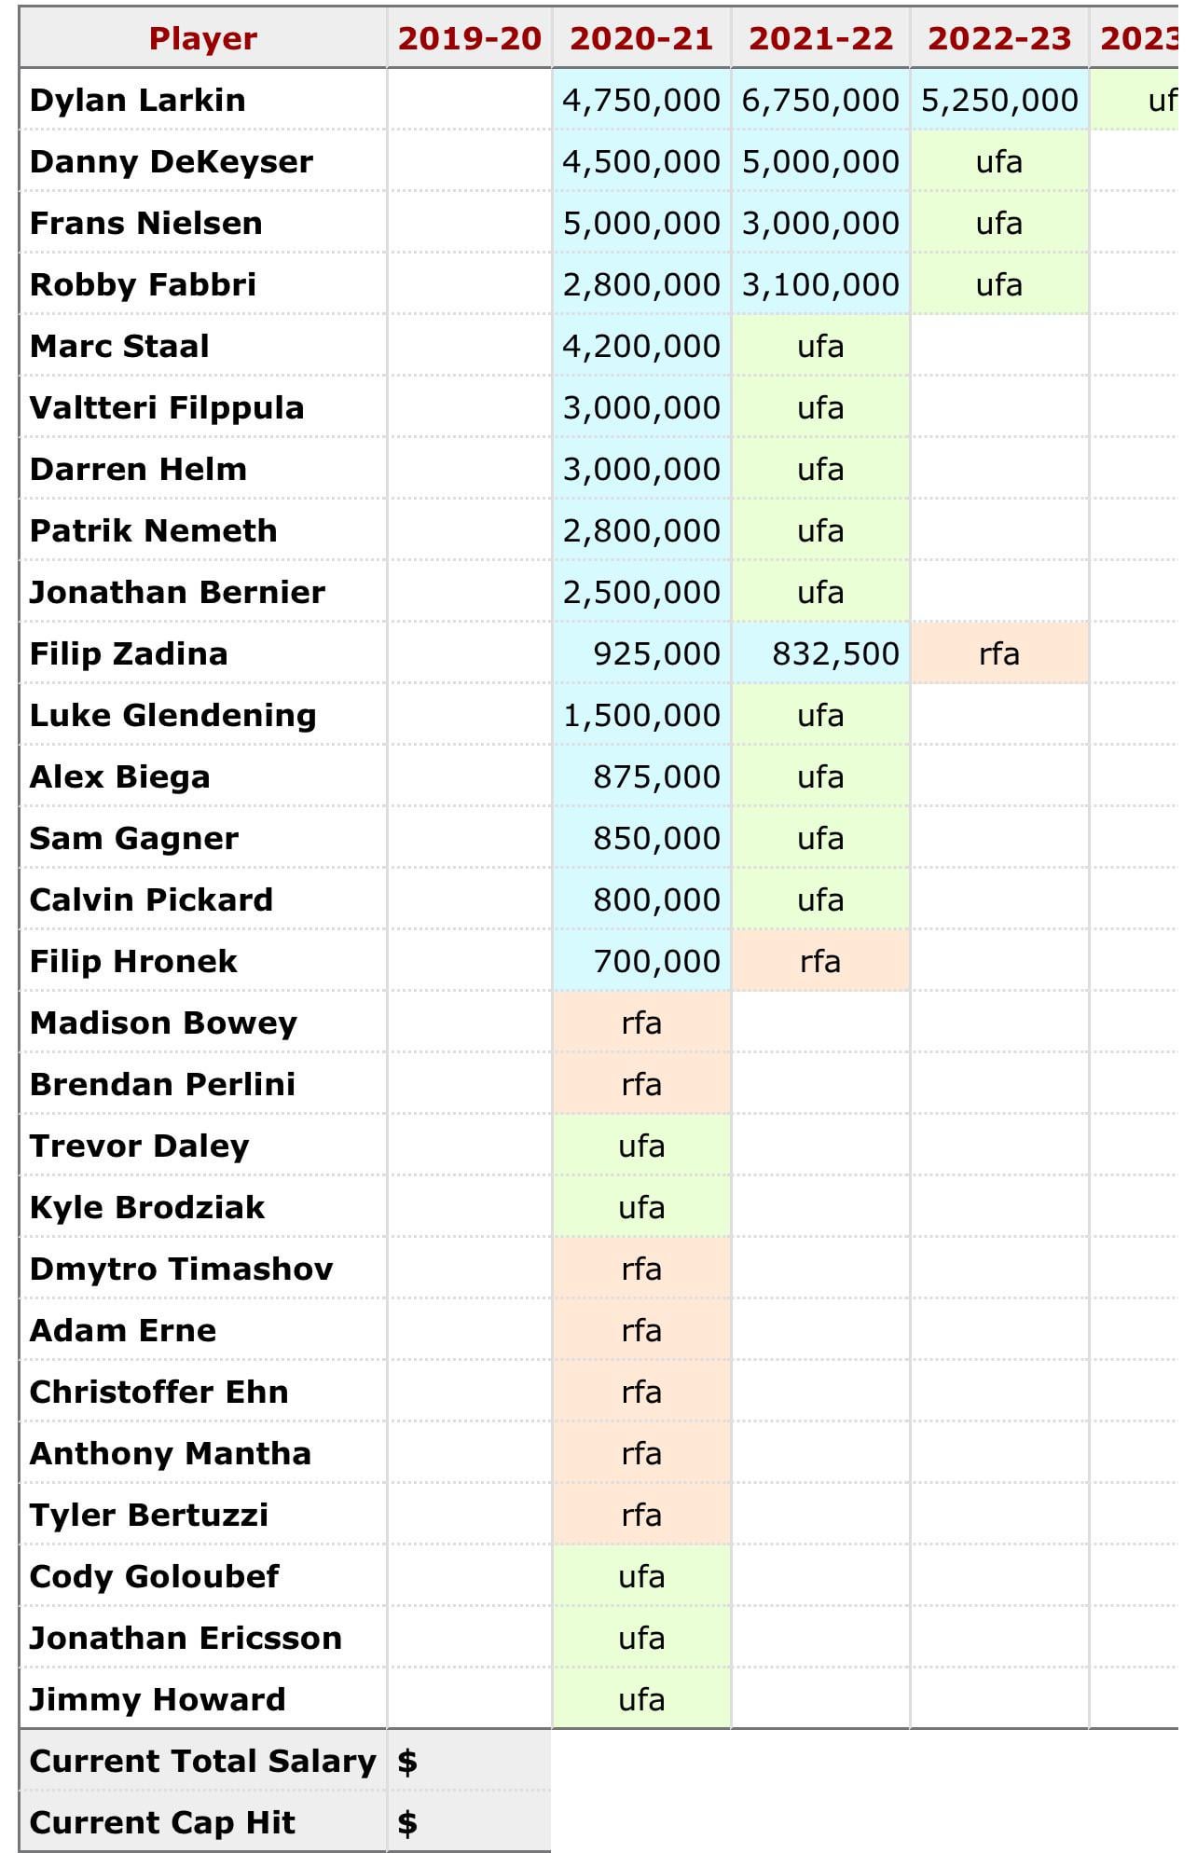Screen dimensions: 1197x1853
Task: Select Marc Staal's 4,200,000 salary cell
Action: [x=641, y=346]
